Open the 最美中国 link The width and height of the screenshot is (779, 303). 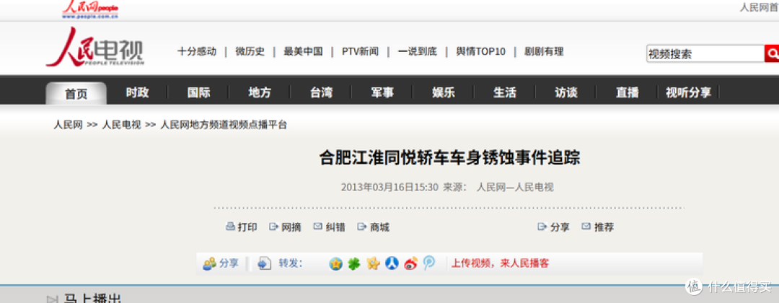pyautogui.click(x=303, y=52)
